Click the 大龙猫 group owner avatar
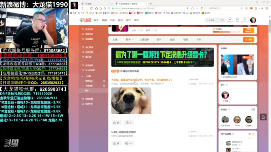 (x=225, y=95)
